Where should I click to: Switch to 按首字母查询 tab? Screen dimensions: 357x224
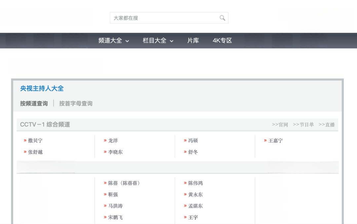point(76,103)
